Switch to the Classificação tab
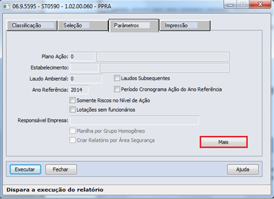 tap(32, 25)
